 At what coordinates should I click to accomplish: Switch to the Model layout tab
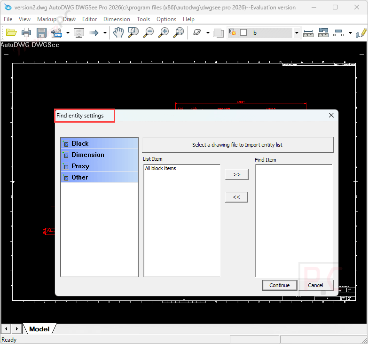39,329
